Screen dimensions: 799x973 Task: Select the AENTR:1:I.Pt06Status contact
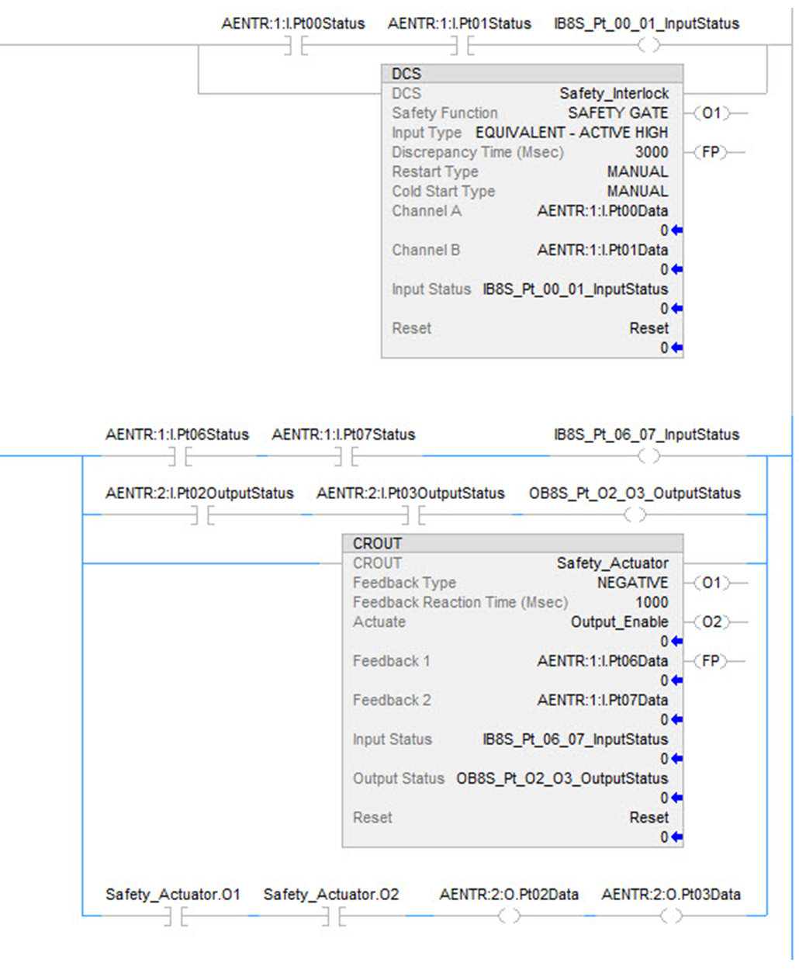(x=178, y=457)
